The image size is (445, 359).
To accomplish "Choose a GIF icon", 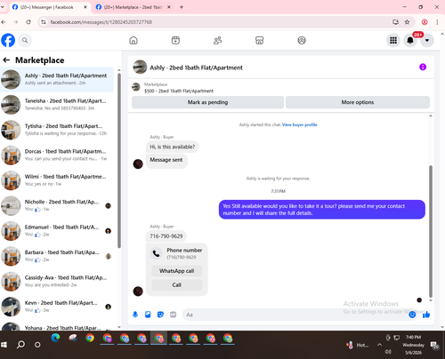I will (174, 315).
